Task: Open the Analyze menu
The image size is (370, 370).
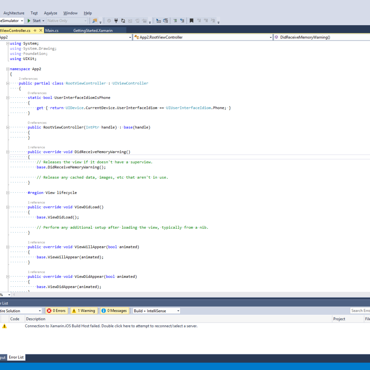Action: (50, 13)
